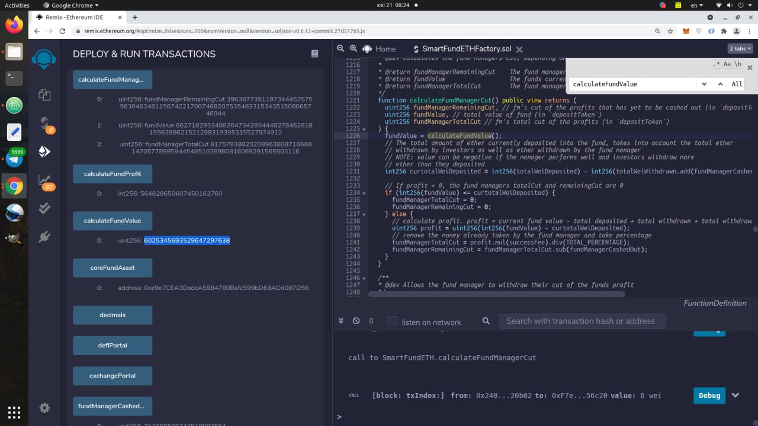Screen dimensions: 758x426
Task: Call the defiPortal function
Action: pyautogui.click(x=113, y=346)
